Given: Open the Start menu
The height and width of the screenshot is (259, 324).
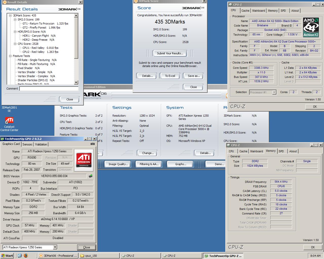Looking at the screenshot, I should (7, 256).
